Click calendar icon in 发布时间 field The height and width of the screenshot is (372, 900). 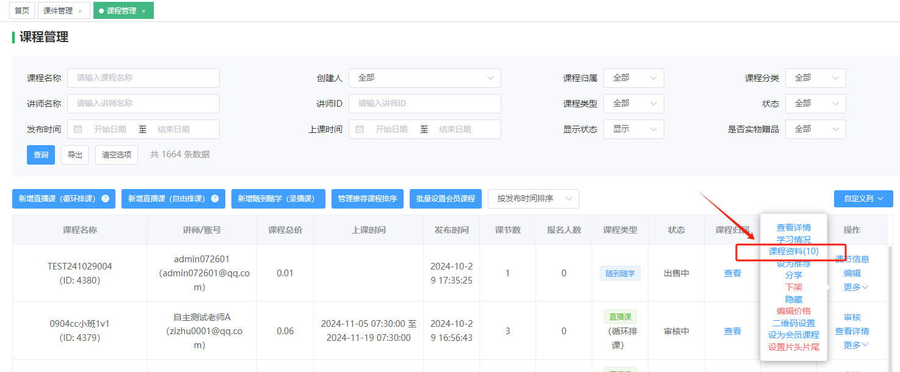pyautogui.click(x=78, y=129)
